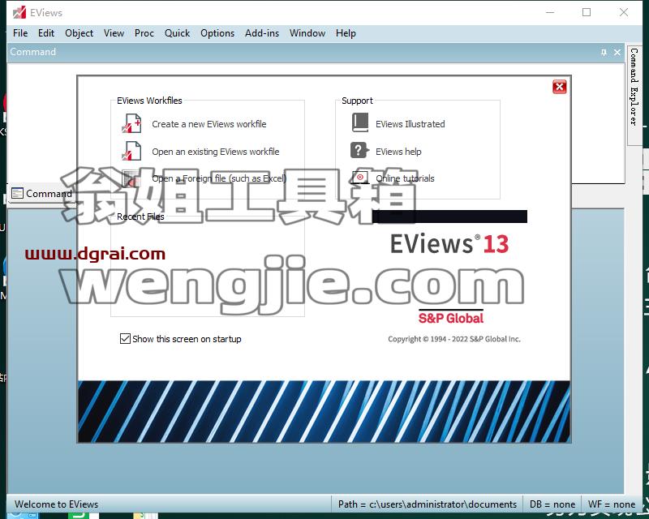Image resolution: width=649 pixels, height=519 pixels.
Task: Expand the Command Explorer side panel
Action: 634,87
